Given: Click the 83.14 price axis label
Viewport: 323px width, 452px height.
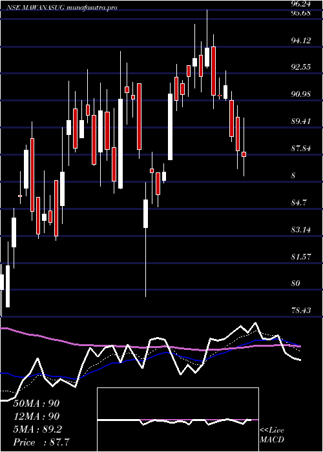Looking at the screenshot, I should (300, 230).
